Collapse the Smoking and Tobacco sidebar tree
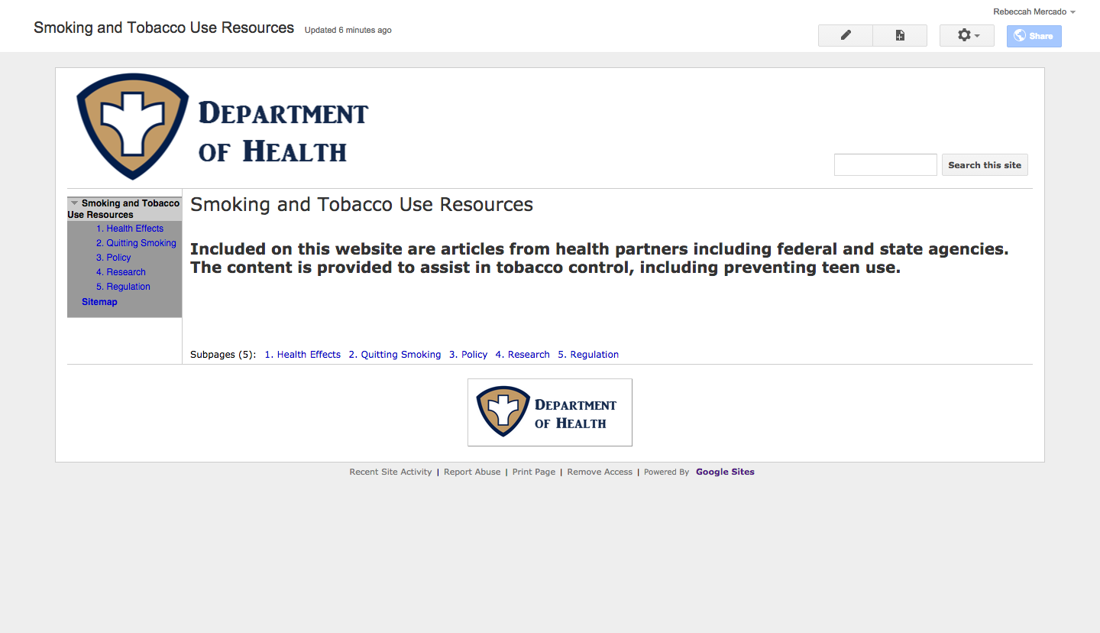 pyautogui.click(x=74, y=203)
